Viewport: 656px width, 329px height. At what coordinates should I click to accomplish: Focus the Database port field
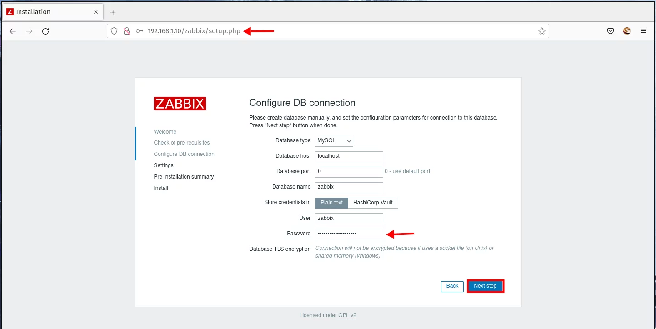(x=349, y=172)
